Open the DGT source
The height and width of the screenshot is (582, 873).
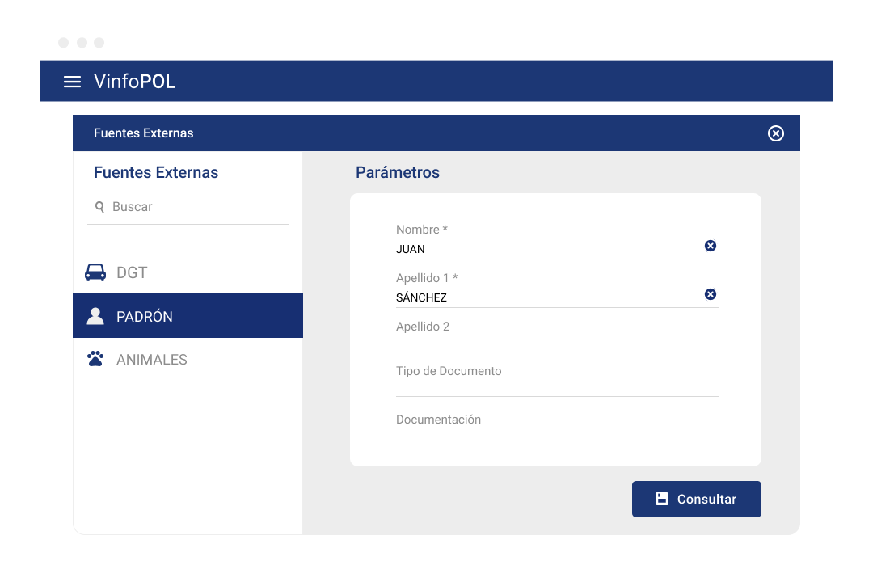(x=188, y=272)
